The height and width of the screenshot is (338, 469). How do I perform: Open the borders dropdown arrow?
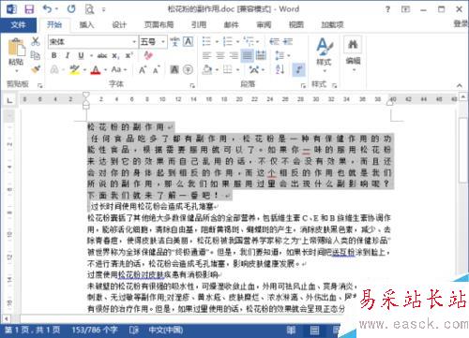238,69
